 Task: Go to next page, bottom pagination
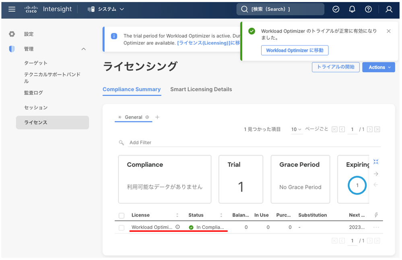coord(369,241)
